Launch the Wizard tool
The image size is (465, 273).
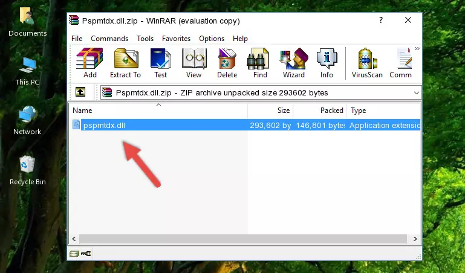click(x=294, y=63)
